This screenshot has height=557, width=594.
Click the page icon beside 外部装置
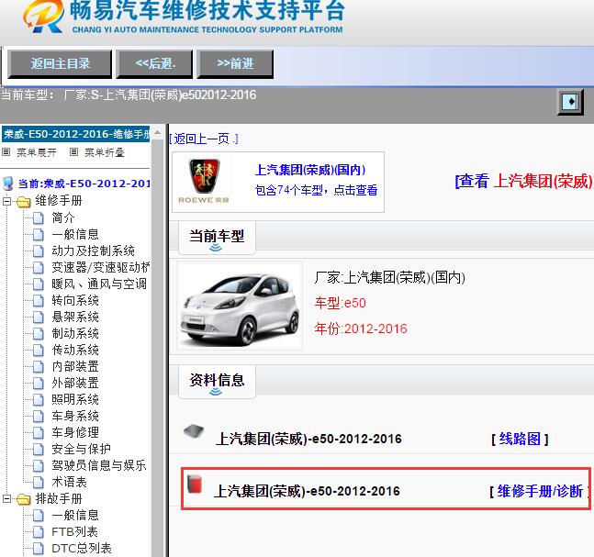(x=39, y=384)
